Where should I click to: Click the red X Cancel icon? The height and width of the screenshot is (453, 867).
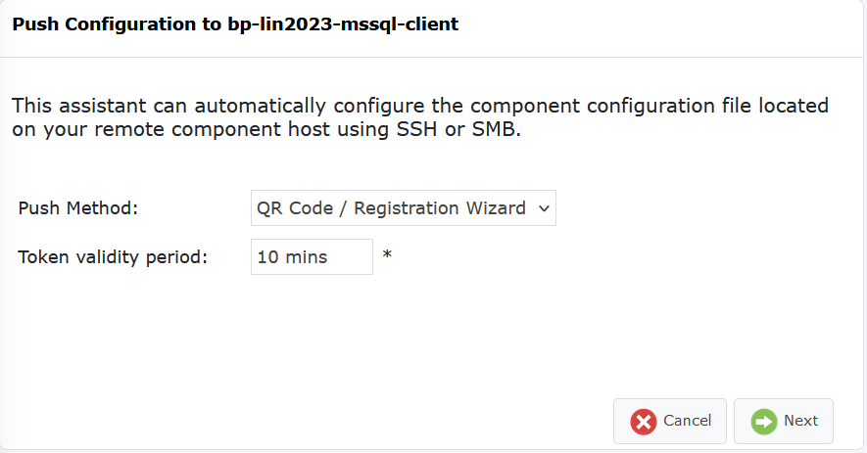[x=644, y=422]
